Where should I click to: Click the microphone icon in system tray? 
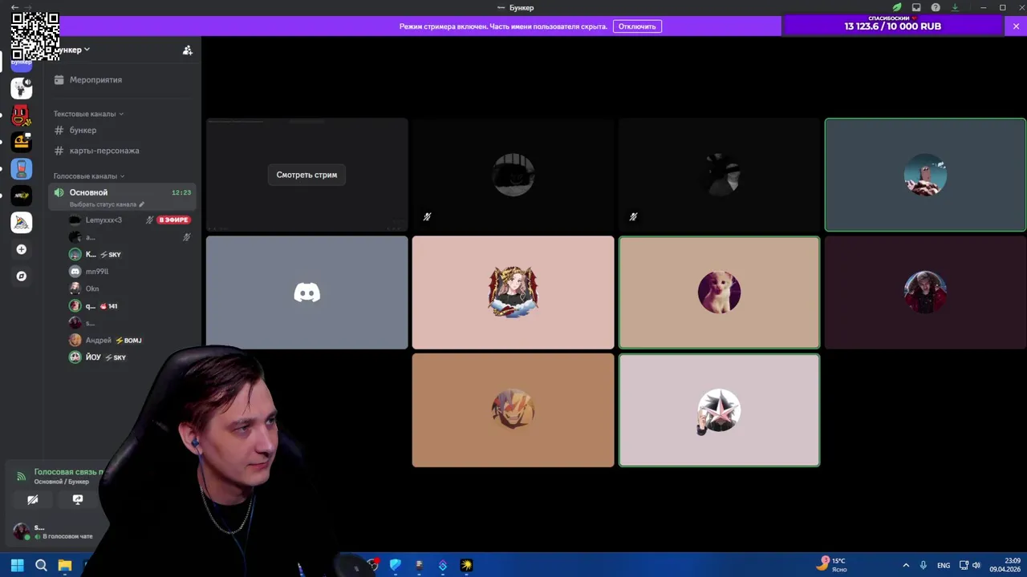coord(923,565)
